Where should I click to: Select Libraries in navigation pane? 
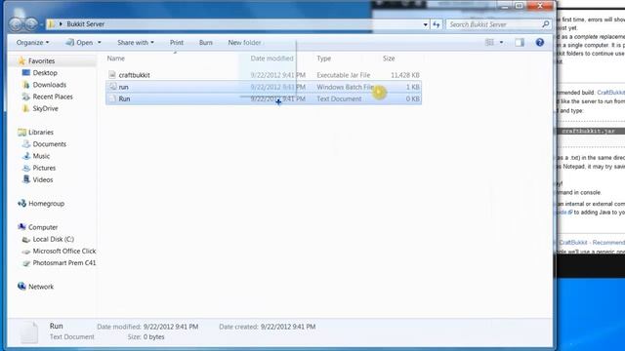point(41,133)
